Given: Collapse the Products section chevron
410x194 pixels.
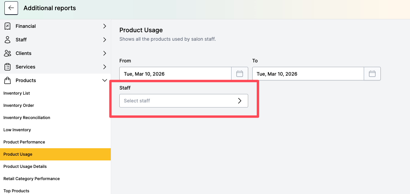Looking at the screenshot, I should tap(104, 80).
